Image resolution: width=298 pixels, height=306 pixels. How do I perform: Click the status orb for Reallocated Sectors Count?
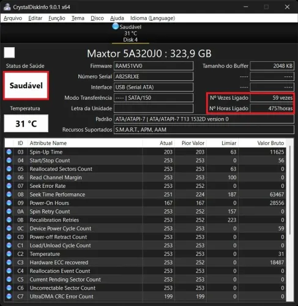[9, 169]
